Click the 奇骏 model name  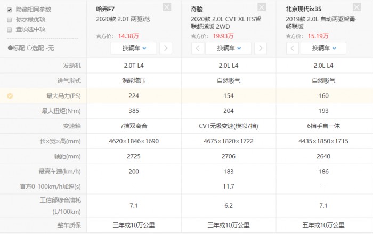pos(197,9)
